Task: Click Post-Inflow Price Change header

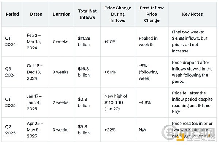Action: tap(152, 14)
